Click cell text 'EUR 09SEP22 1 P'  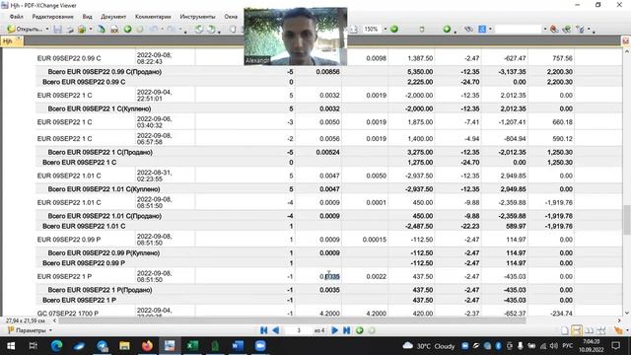[x=64, y=276]
